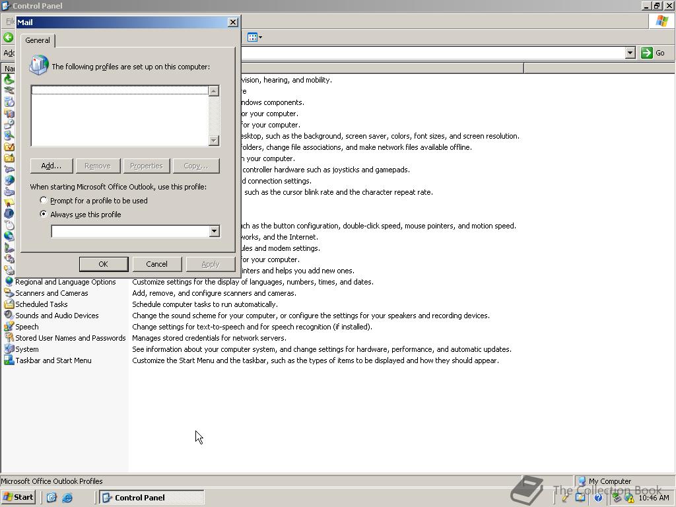
Task: Click Add... to create a mail profile
Action: 51,166
